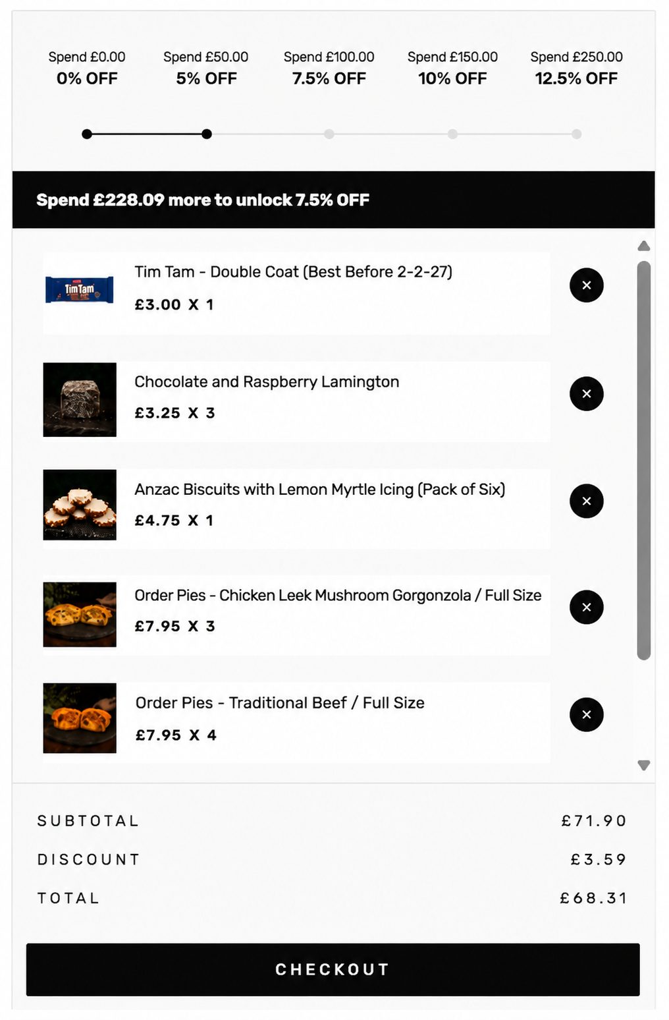Remove Anzac Biscuits with Lemon Myrtle Icing

click(586, 501)
